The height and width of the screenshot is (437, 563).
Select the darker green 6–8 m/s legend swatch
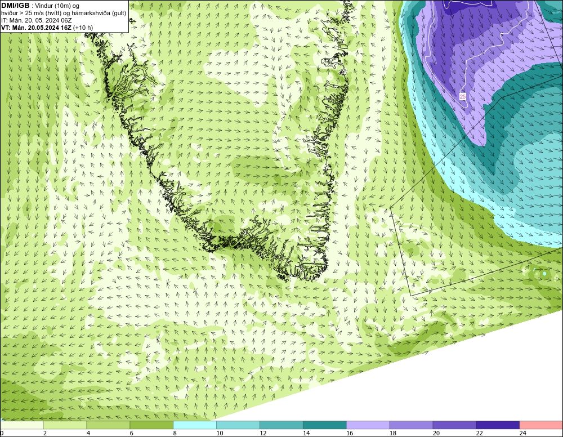(151, 425)
